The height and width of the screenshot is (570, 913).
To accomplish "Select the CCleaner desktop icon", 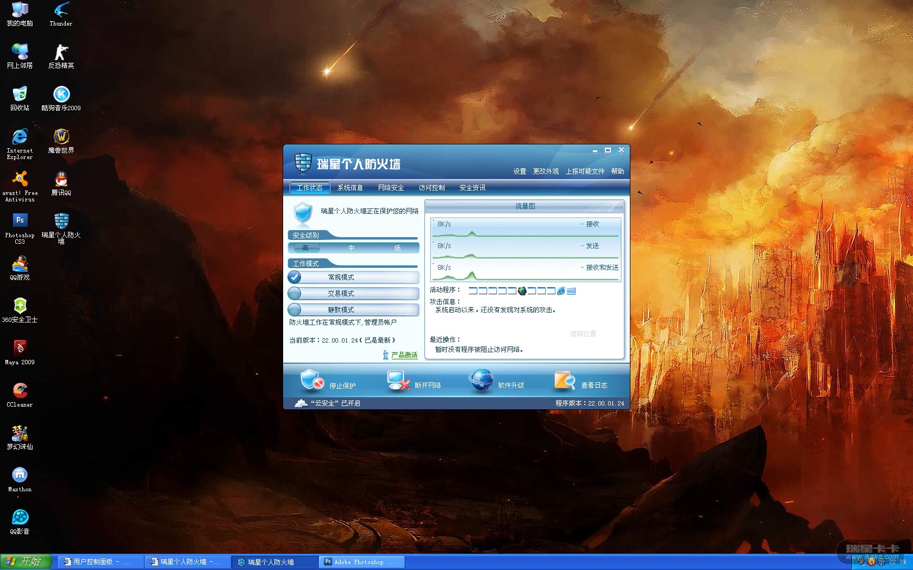I will 20,395.
